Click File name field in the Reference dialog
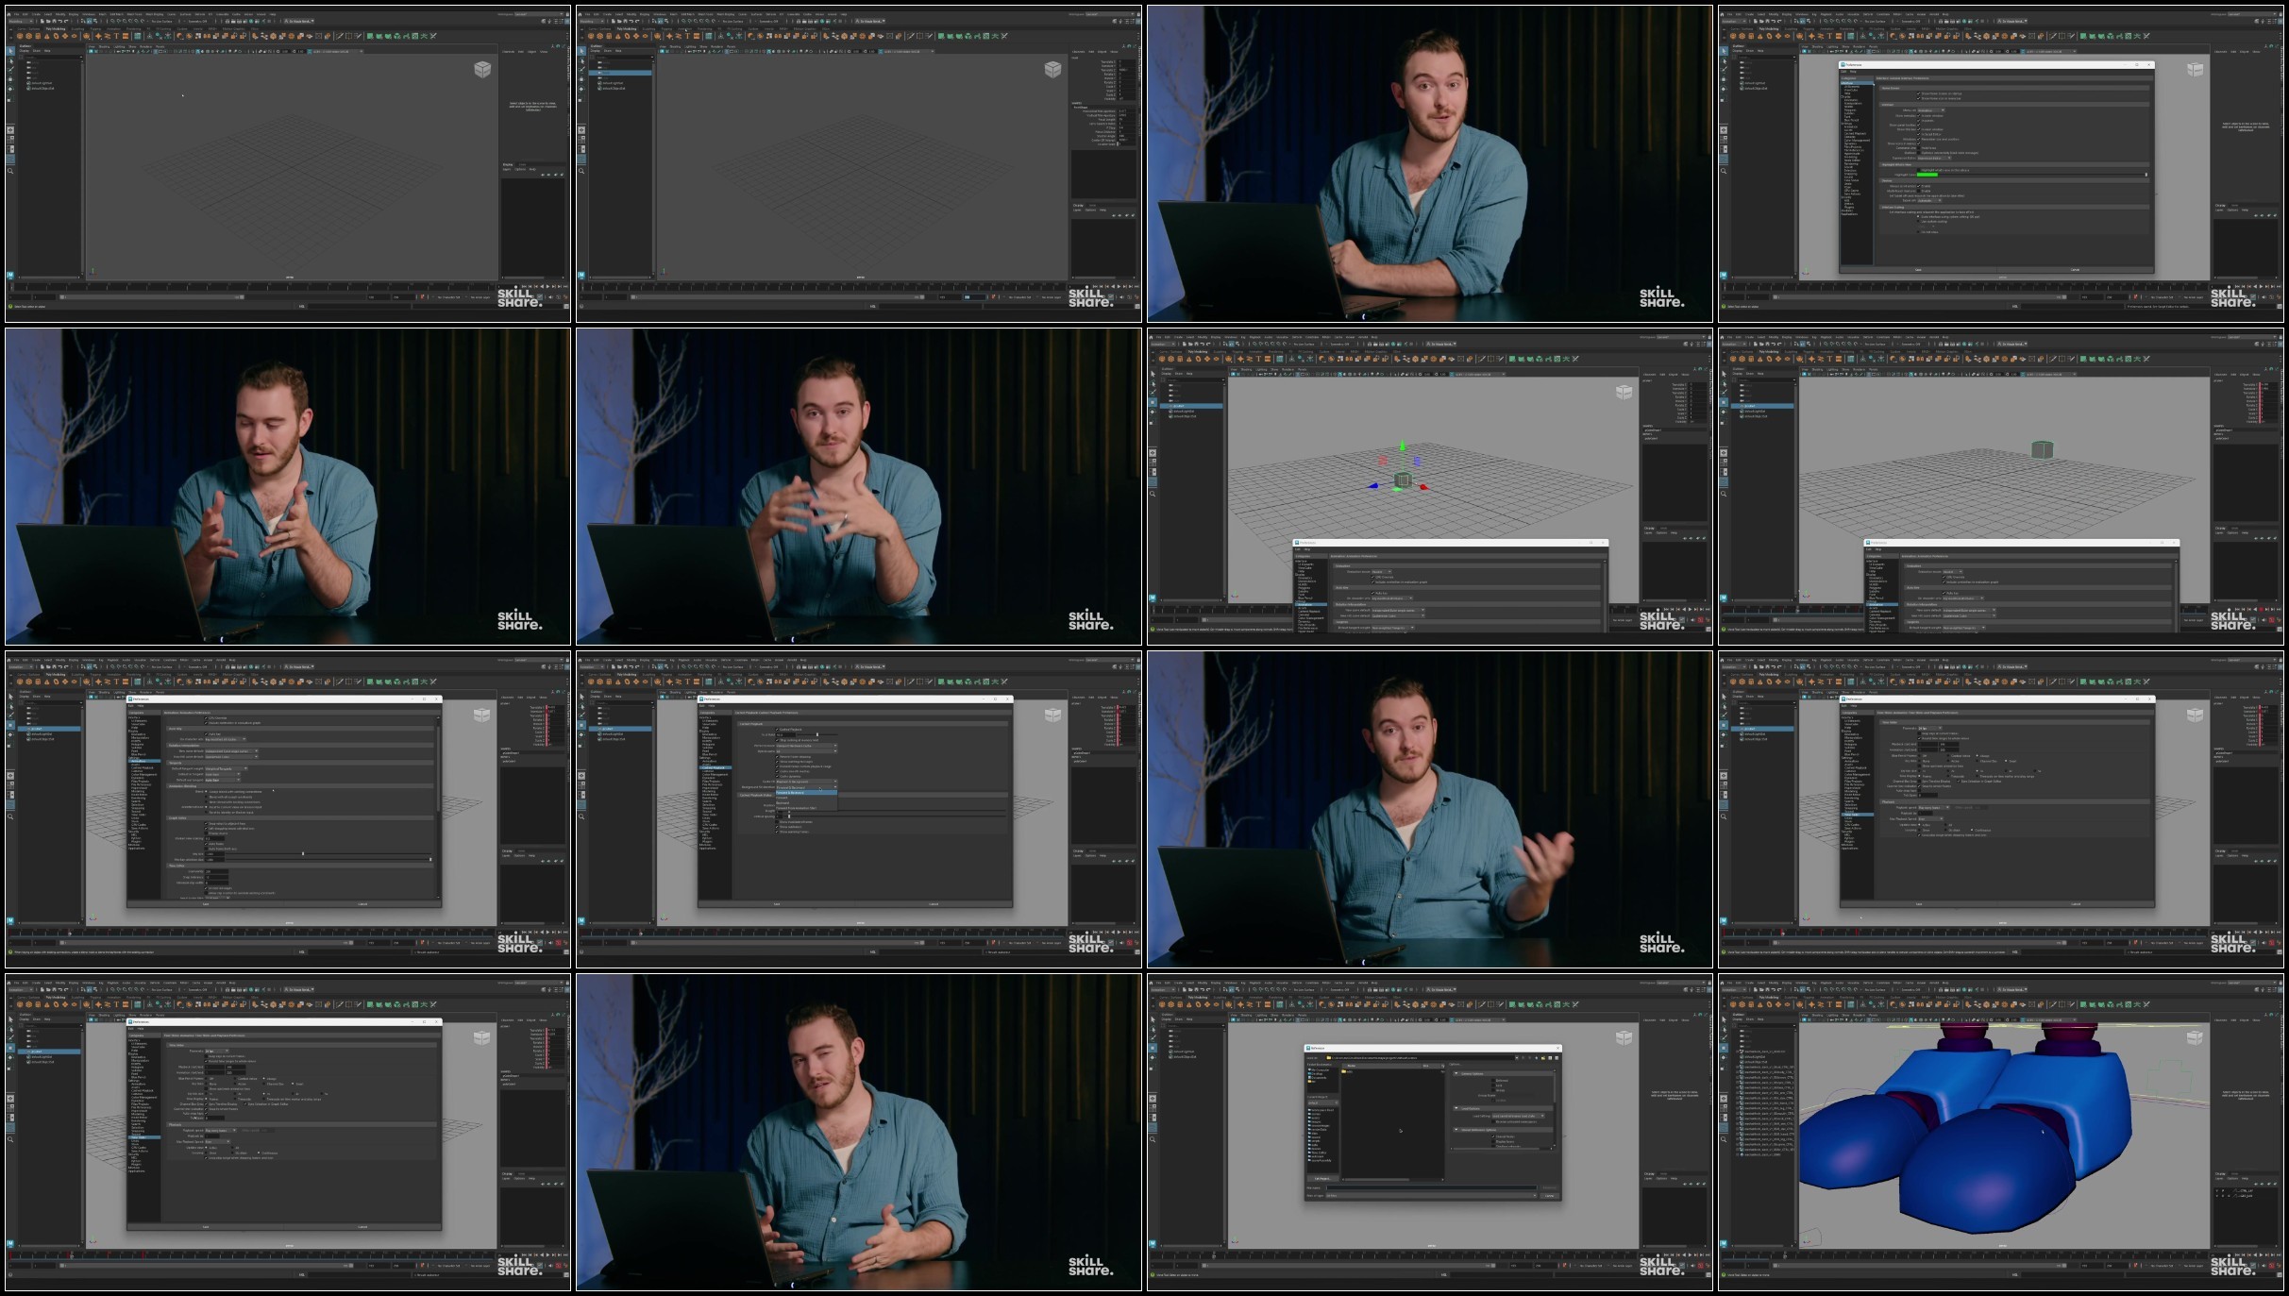Viewport: 2289px width, 1296px height. pos(1431,1187)
